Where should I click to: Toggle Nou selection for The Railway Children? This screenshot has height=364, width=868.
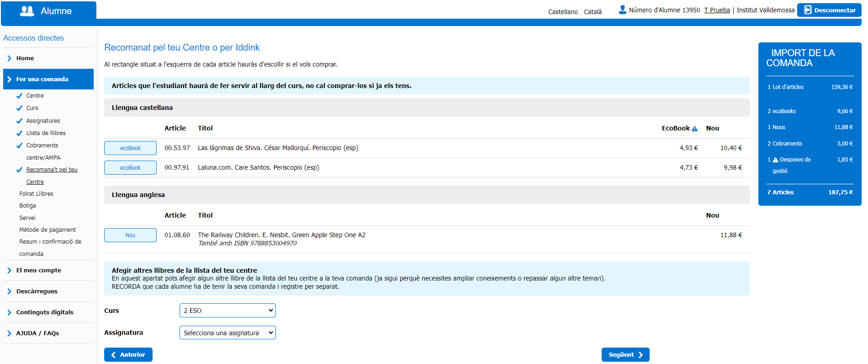(130, 235)
